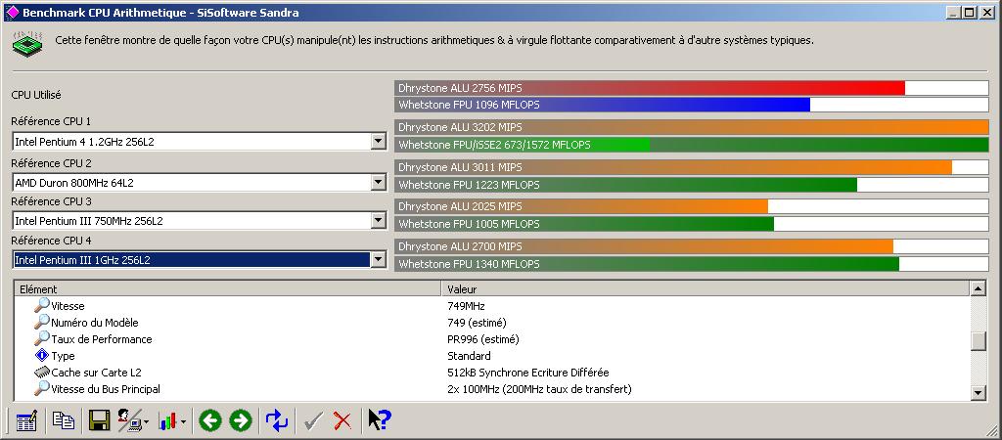Click the Dhrystone ALU 3011 MIPS bar

(x=692, y=167)
